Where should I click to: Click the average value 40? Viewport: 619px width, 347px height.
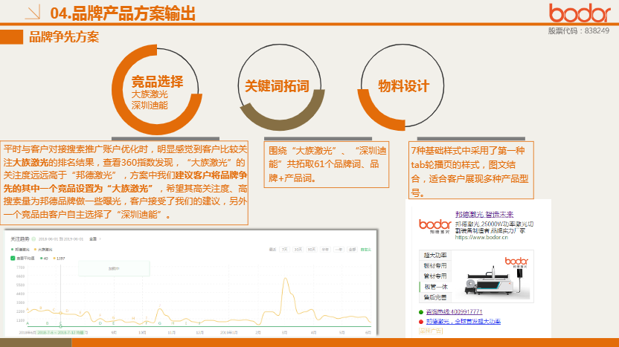(x=45, y=259)
